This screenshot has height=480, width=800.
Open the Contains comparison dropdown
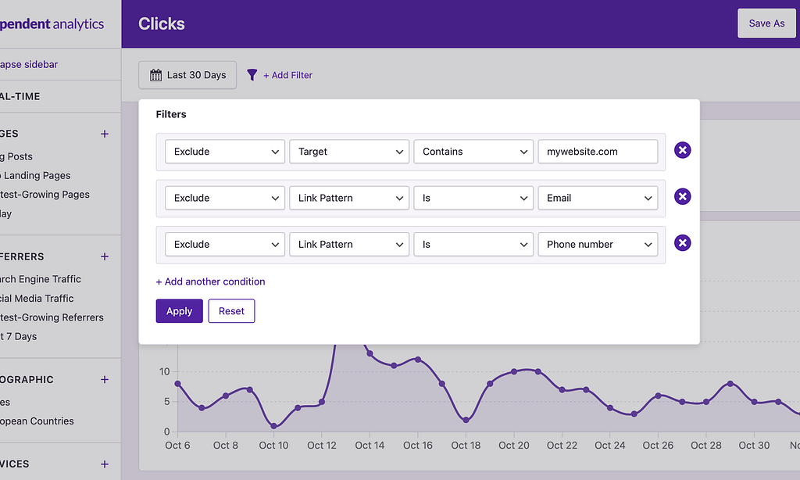(473, 151)
